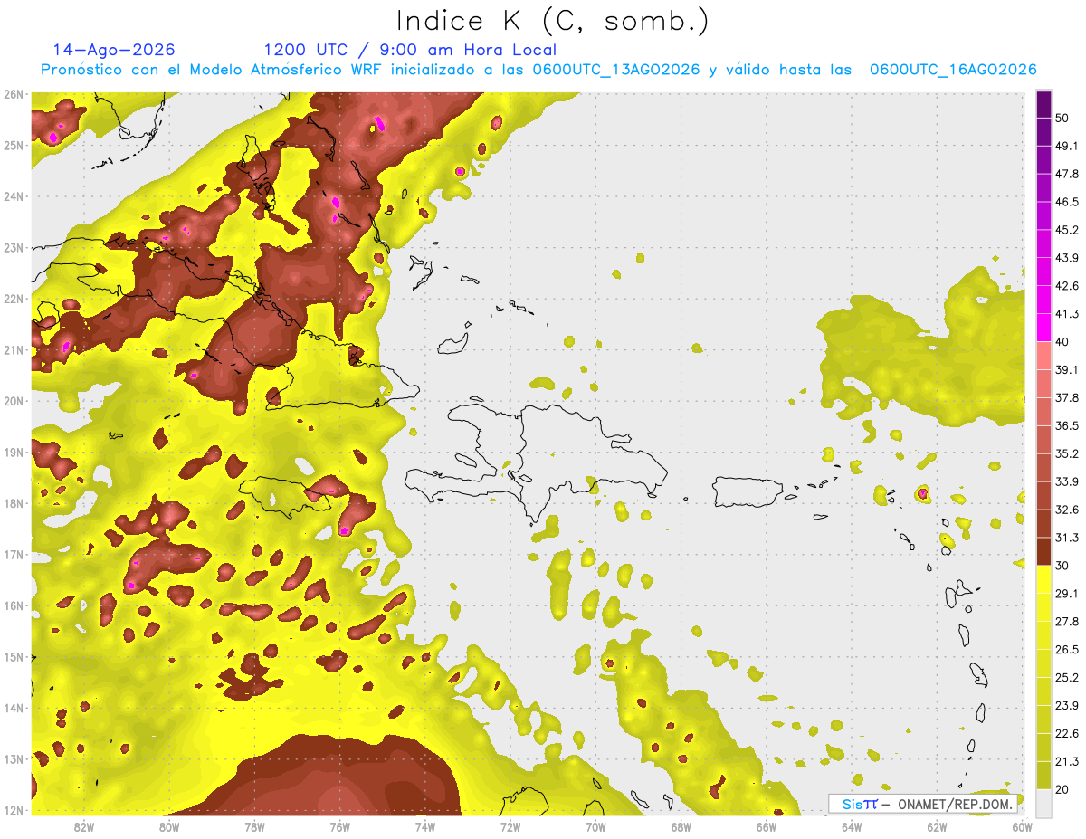The image size is (1086, 839).
Task: Click colorbar value "35.2"
Action: point(1066,453)
